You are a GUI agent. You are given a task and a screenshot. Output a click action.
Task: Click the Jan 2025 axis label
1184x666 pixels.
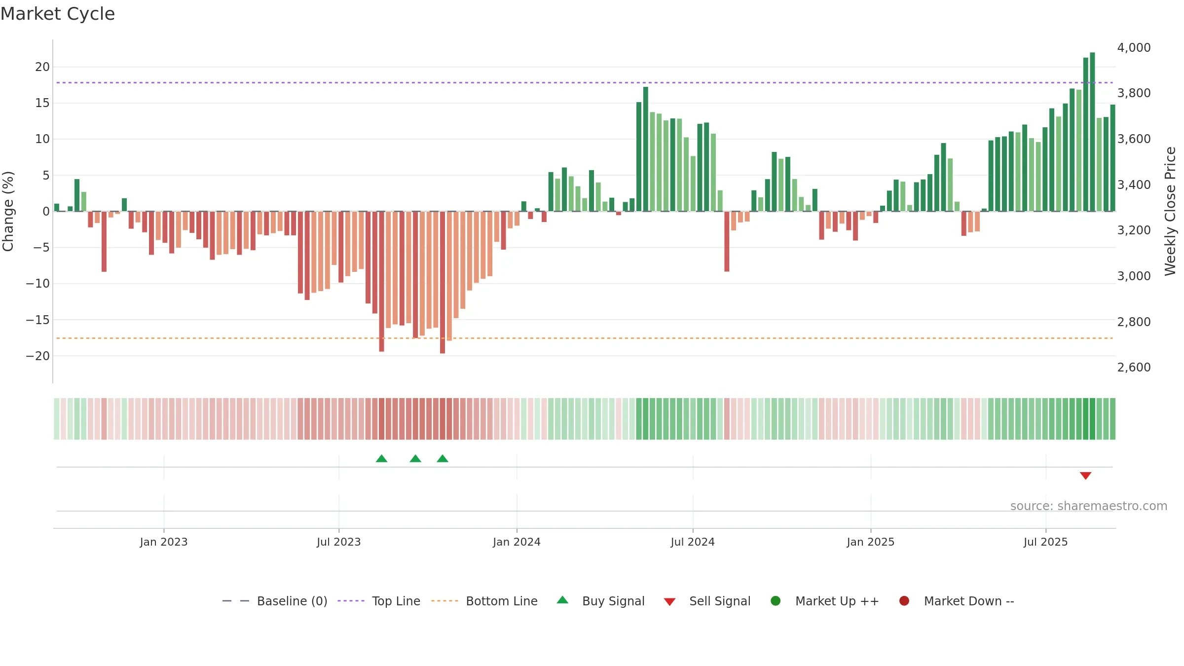pos(871,542)
